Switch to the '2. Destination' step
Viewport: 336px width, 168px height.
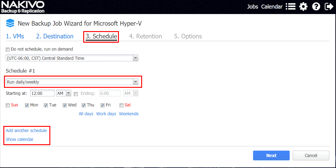point(55,36)
